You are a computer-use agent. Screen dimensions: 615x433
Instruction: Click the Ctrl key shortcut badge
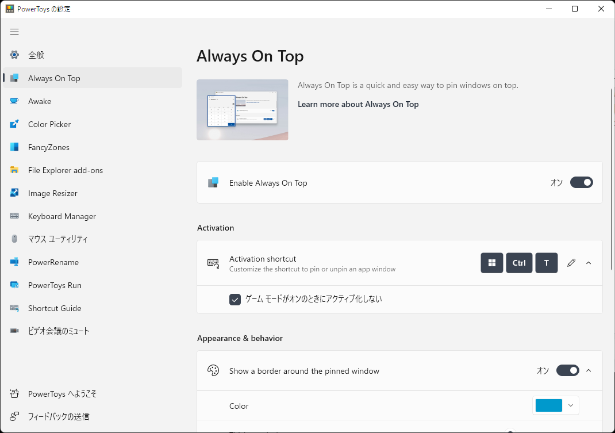pyautogui.click(x=519, y=263)
